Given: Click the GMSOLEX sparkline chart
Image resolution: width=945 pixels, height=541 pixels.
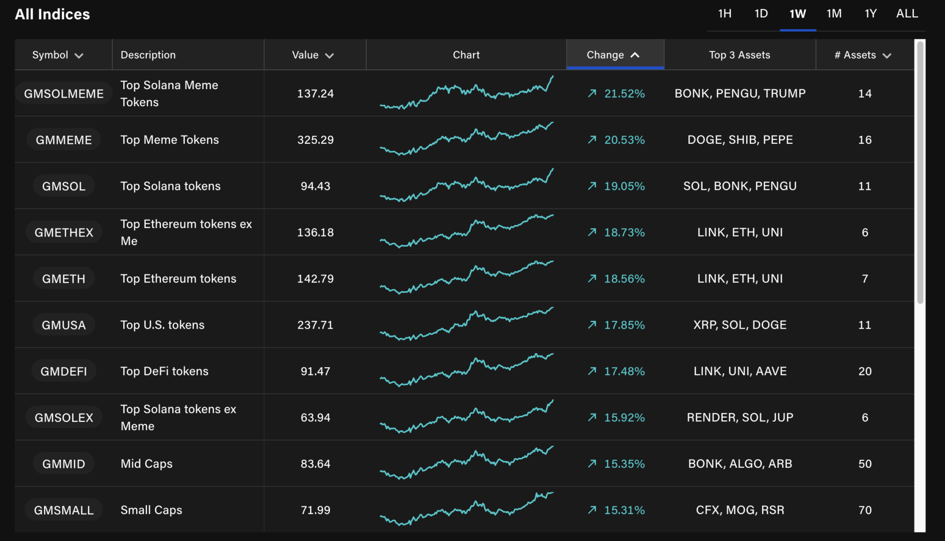Looking at the screenshot, I should coord(466,417).
